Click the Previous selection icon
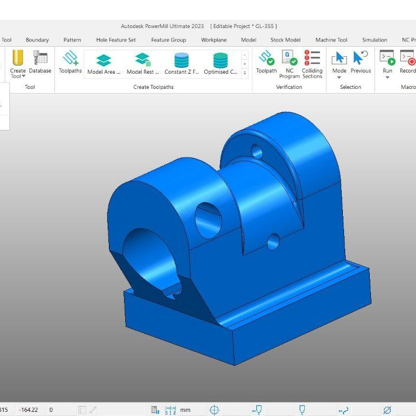The width and height of the screenshot is (416, 416). [x=360, y=62]
